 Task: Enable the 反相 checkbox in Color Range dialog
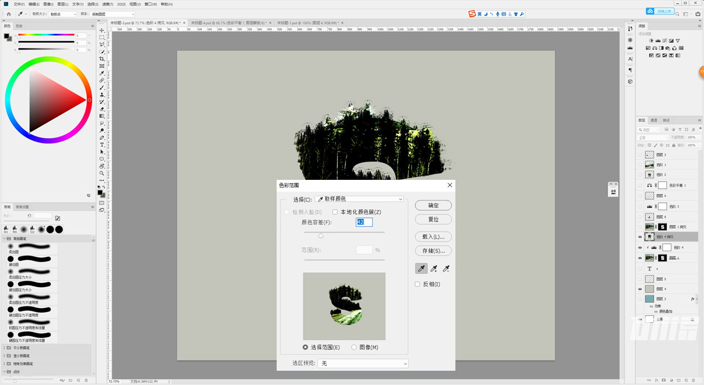pyautogui.click(x=417, y=284)
